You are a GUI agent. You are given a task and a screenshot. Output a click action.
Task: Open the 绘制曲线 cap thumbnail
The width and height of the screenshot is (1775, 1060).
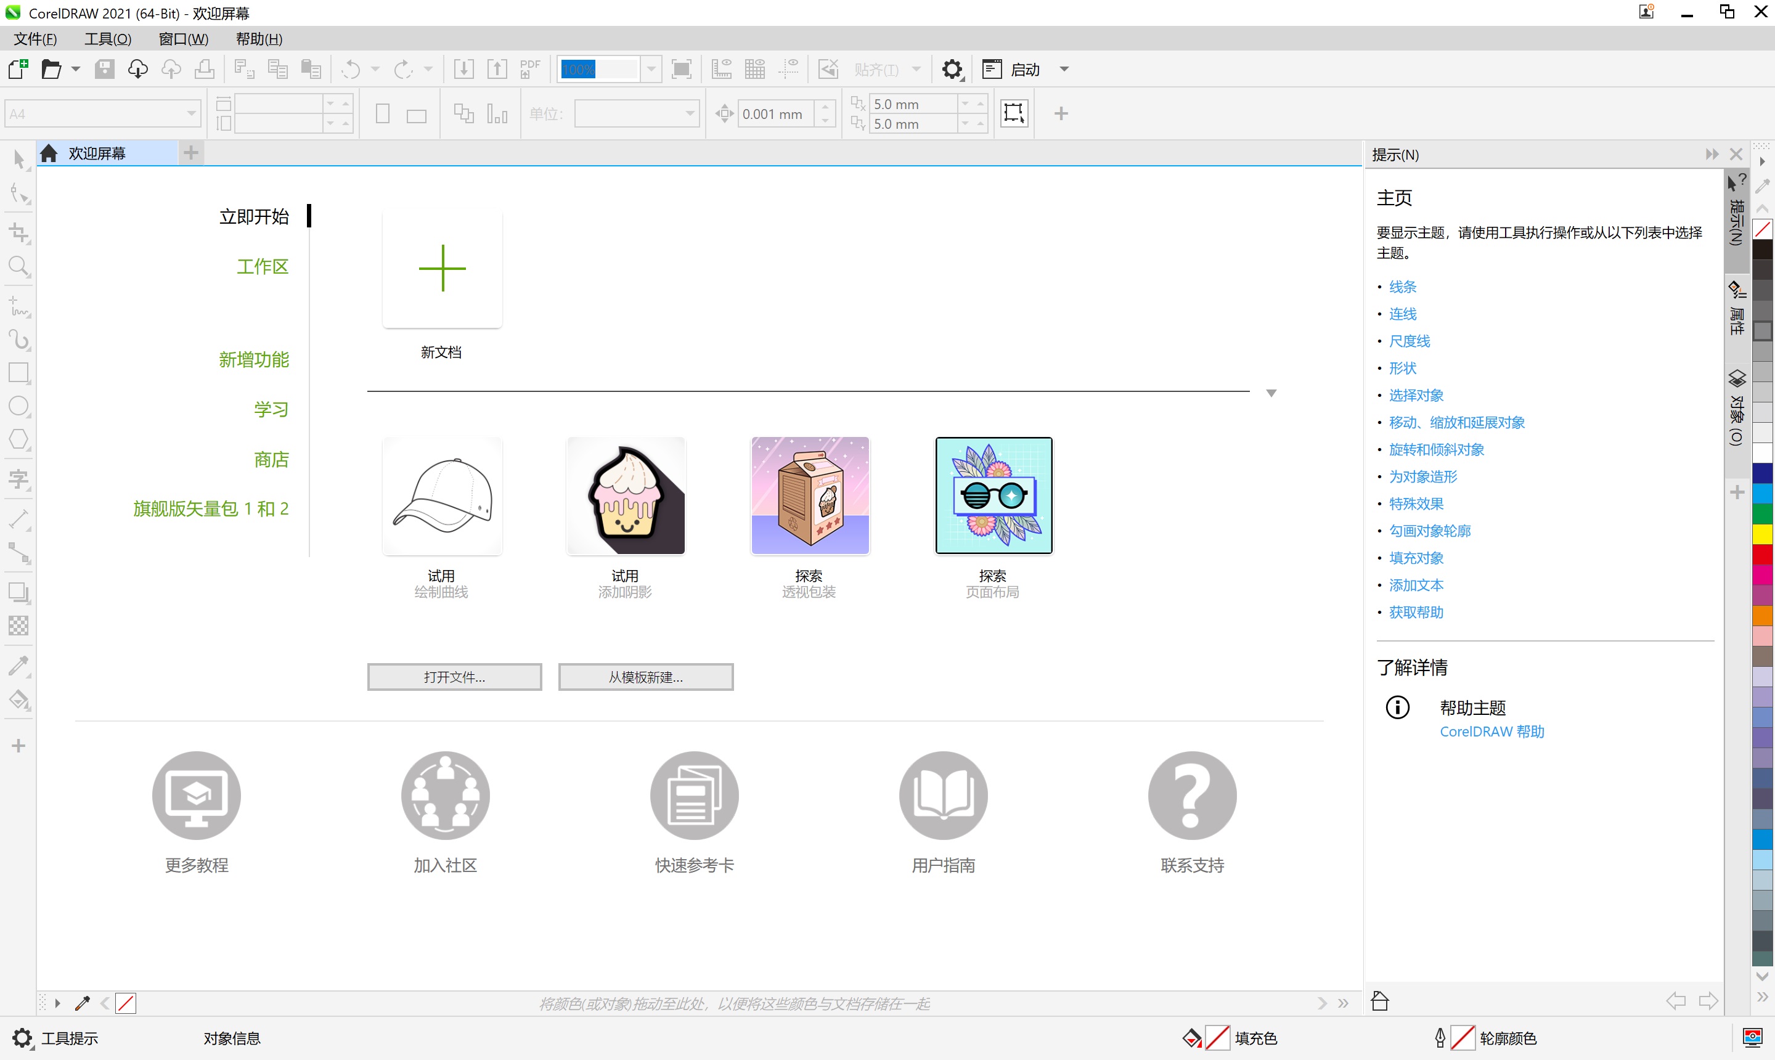point(442,495)
